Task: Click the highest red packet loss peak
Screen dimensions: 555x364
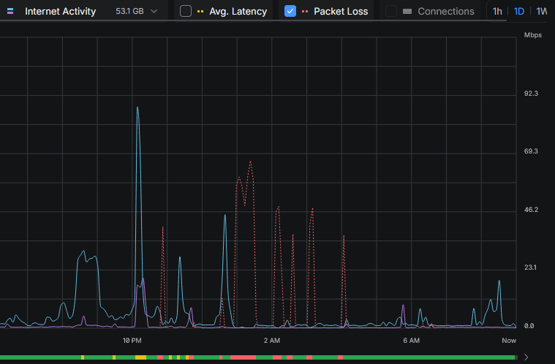Action: [x=251, y=162]
